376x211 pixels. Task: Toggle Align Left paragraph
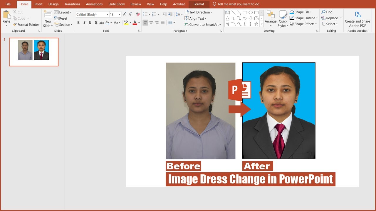click(145, 23)
